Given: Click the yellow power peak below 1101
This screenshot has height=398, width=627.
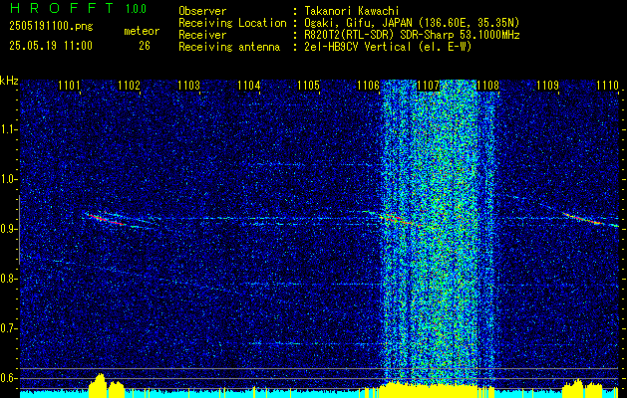Looking at the screenshot, I should tap(100, 384).
